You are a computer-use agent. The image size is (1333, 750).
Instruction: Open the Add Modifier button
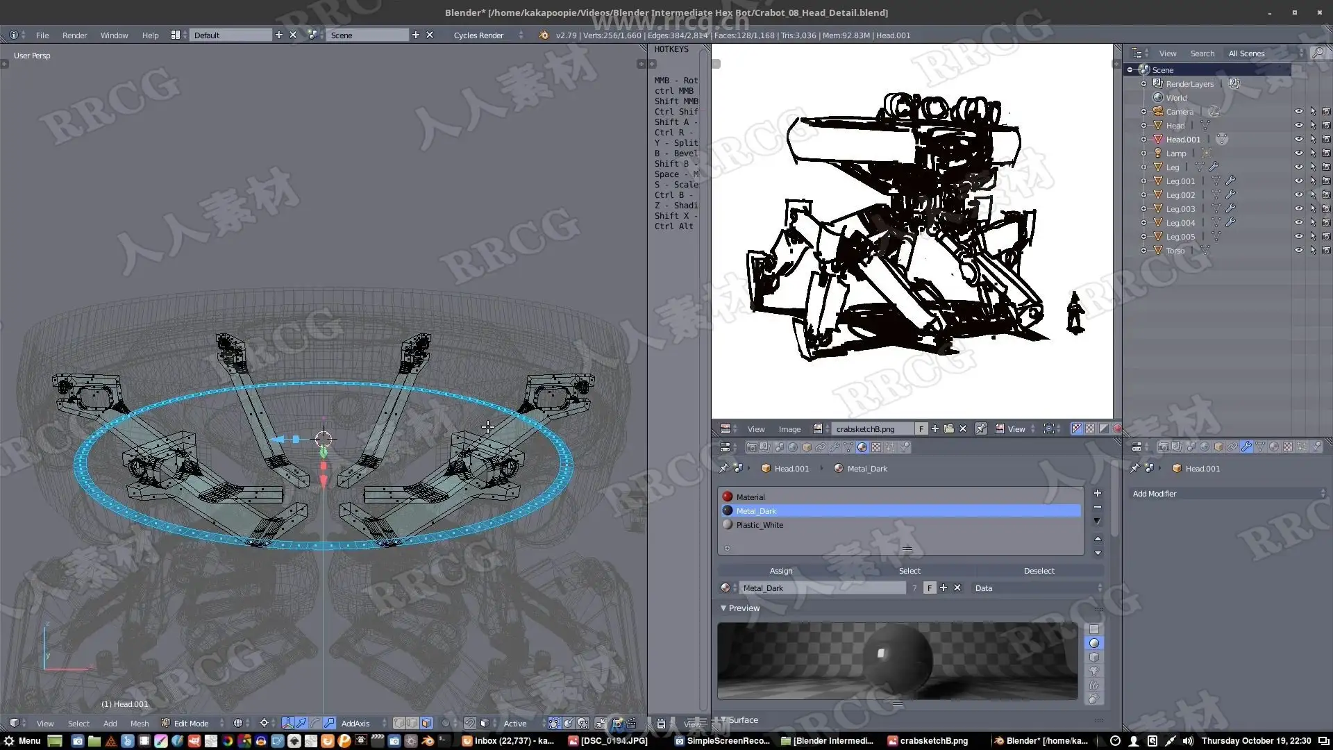[1227, 494]
